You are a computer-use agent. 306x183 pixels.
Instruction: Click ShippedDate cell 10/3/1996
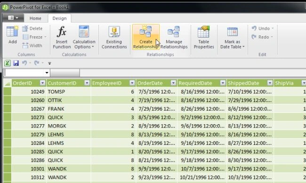click(x=250, y=177)
